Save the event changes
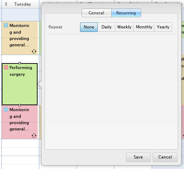 (138, 157)
